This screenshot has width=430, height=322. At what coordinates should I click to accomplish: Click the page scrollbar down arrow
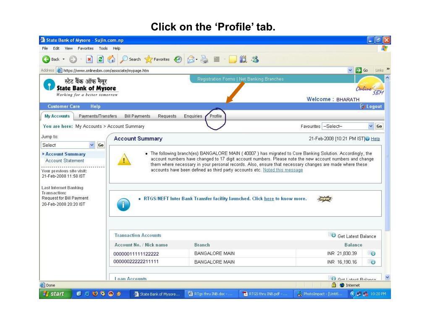coord(387,277)
